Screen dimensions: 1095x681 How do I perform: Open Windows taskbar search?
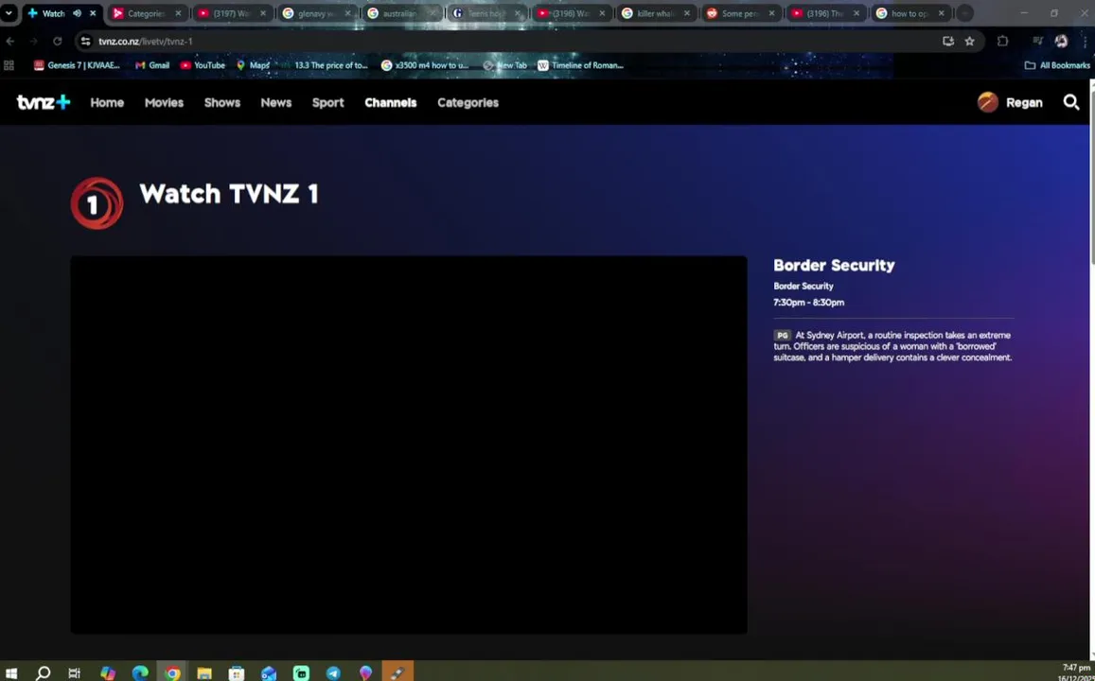43,672
